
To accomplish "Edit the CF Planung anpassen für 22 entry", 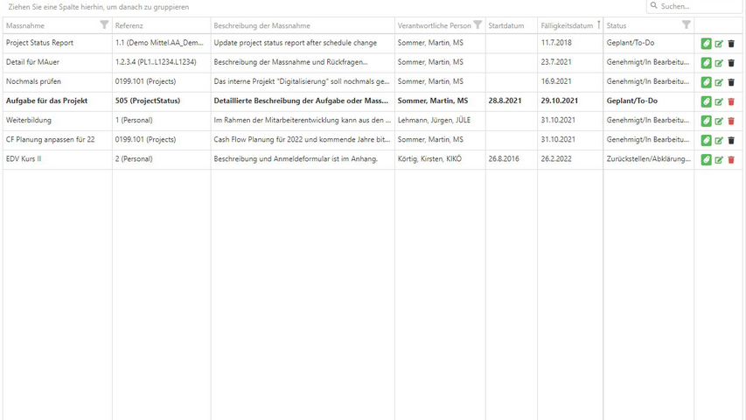I will click(x=719, y=140).
